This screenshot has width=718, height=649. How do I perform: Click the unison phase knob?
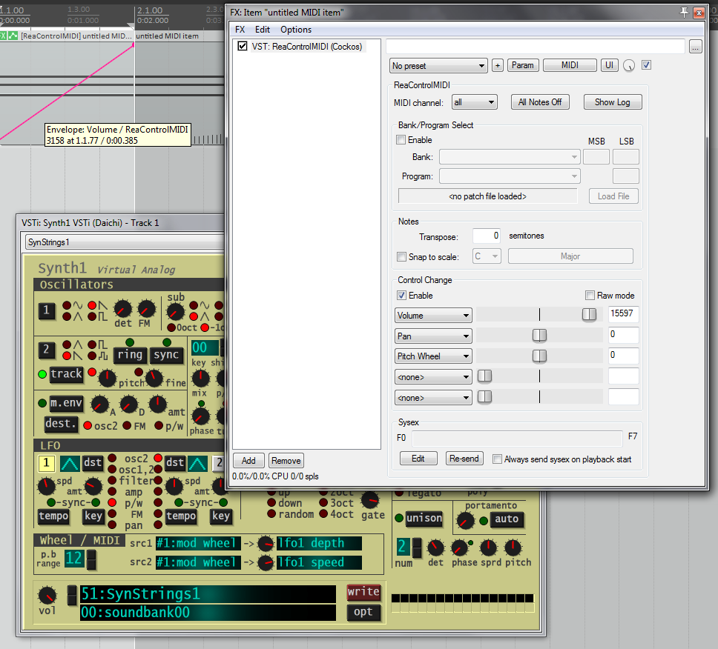coord(459,548)
